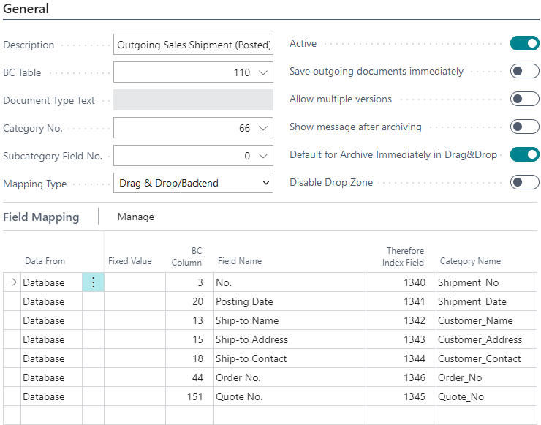The image size is (541, 425).
Task: Click the Description text field
Action: point(193,45)
